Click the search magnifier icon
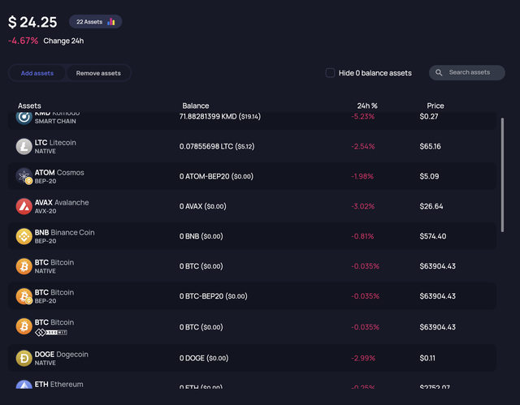This screenshot has width=520, height=405. coord(439,72)
